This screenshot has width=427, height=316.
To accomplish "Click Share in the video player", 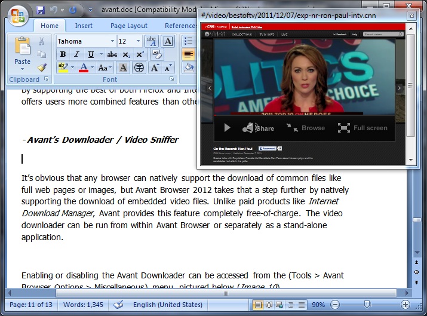I will pyautogui.click(x=259, y=128).
